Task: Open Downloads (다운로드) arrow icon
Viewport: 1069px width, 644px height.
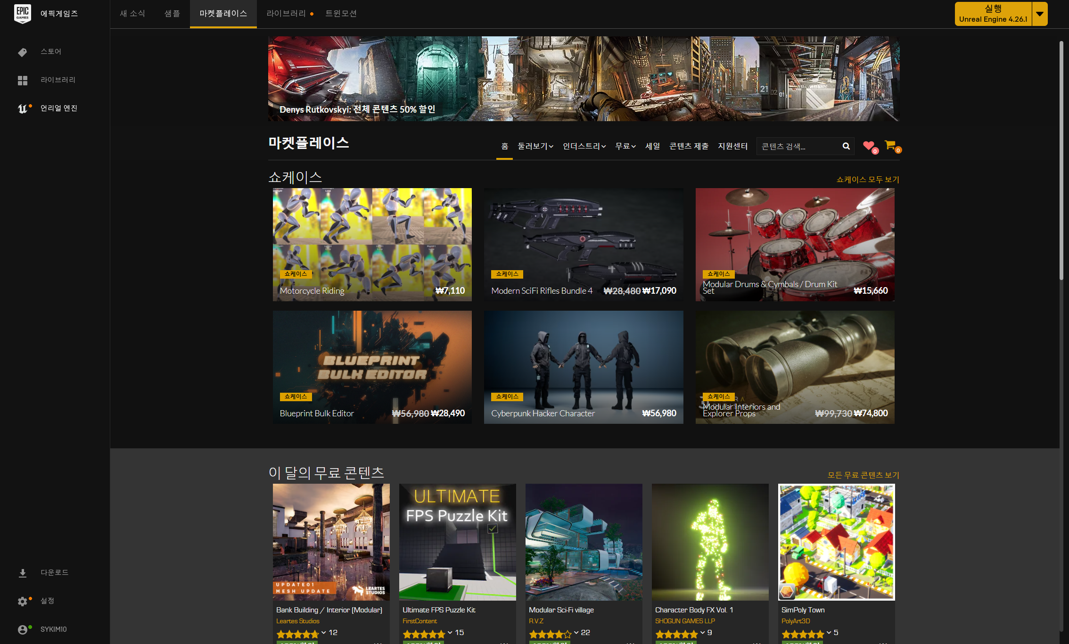Action: 22,573
